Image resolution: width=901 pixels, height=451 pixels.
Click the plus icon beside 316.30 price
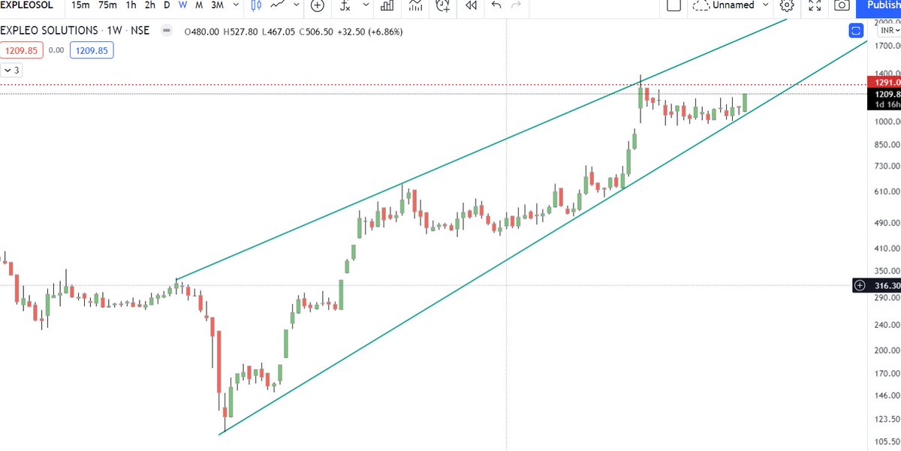pos(860,285)
